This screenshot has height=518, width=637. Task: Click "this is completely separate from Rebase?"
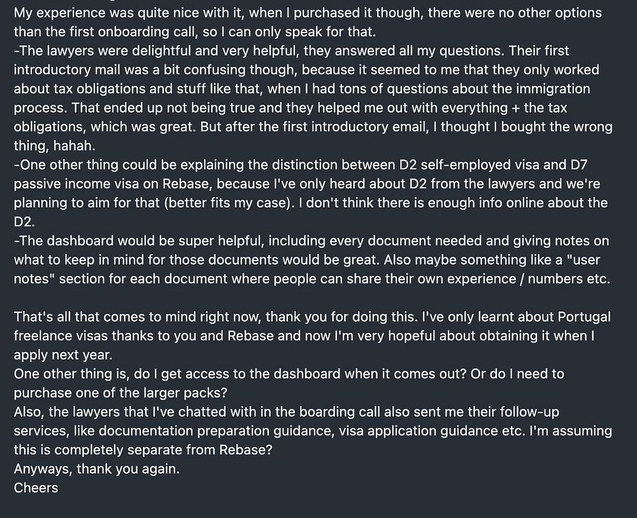pos(143,450)
